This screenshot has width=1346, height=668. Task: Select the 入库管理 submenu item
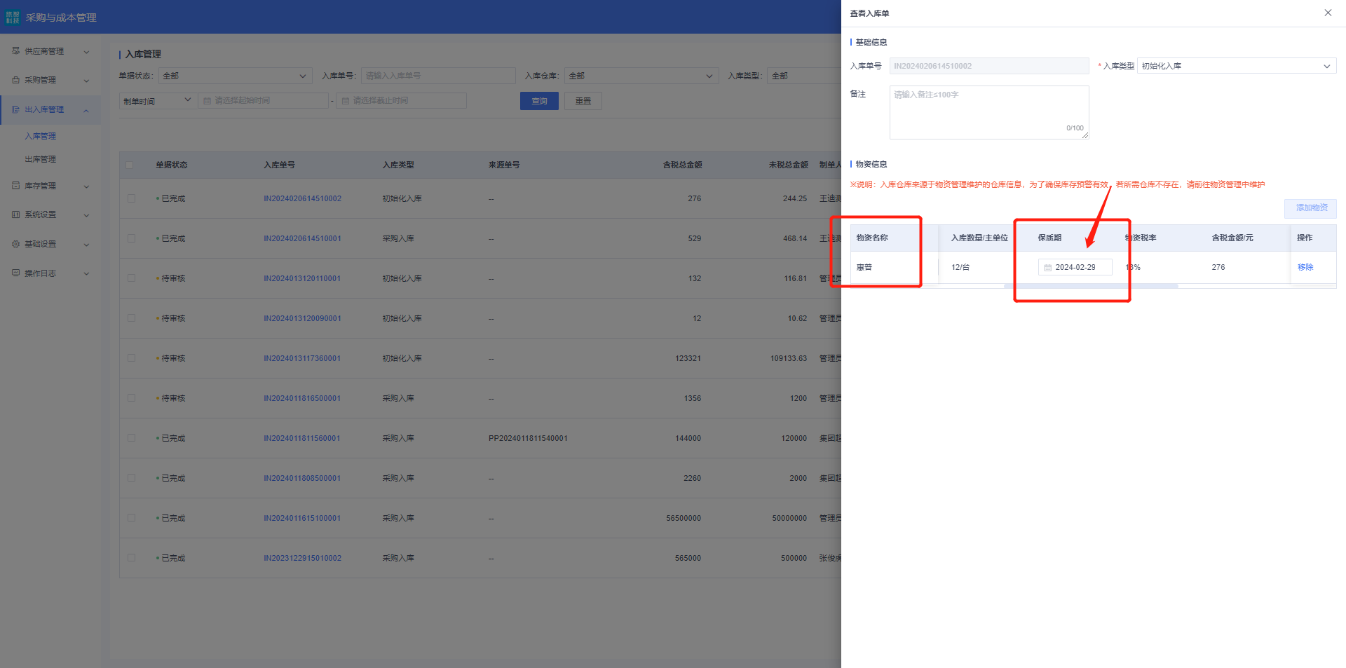click(x=40, y=136)
